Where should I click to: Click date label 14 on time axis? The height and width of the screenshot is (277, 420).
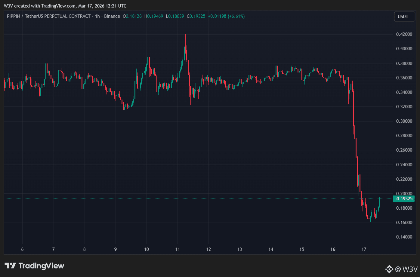271,249
